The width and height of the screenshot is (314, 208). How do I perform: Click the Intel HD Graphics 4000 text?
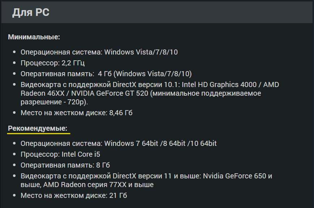click(219, 85)
